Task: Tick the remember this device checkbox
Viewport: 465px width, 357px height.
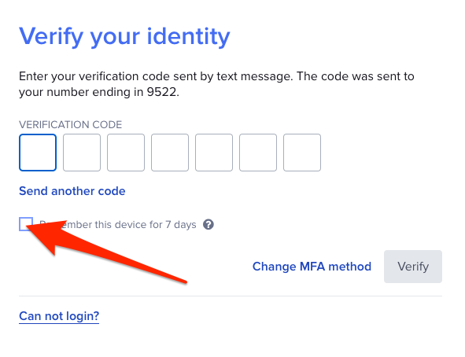Action: coord(26,224)
